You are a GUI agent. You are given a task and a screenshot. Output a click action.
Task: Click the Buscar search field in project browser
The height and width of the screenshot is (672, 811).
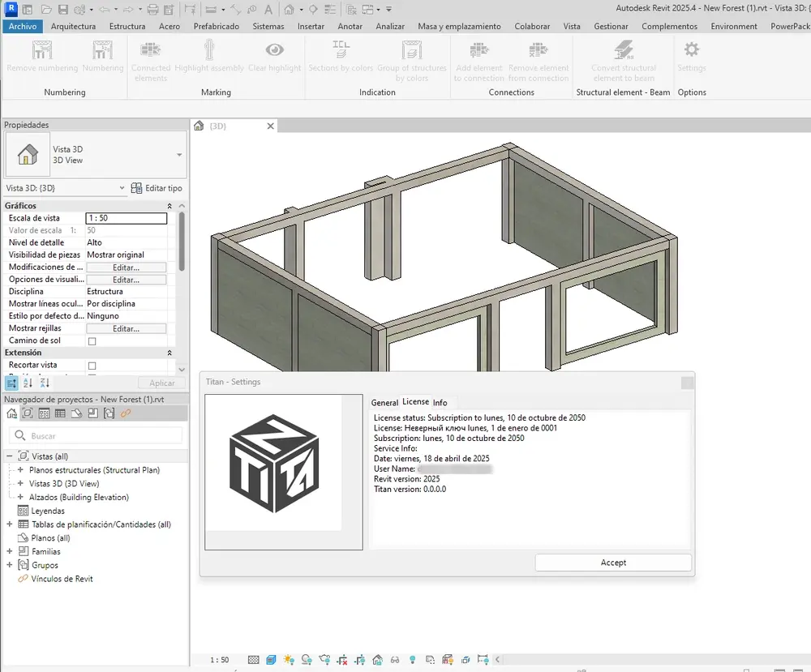pyautogui.click(x=97, y=436)
